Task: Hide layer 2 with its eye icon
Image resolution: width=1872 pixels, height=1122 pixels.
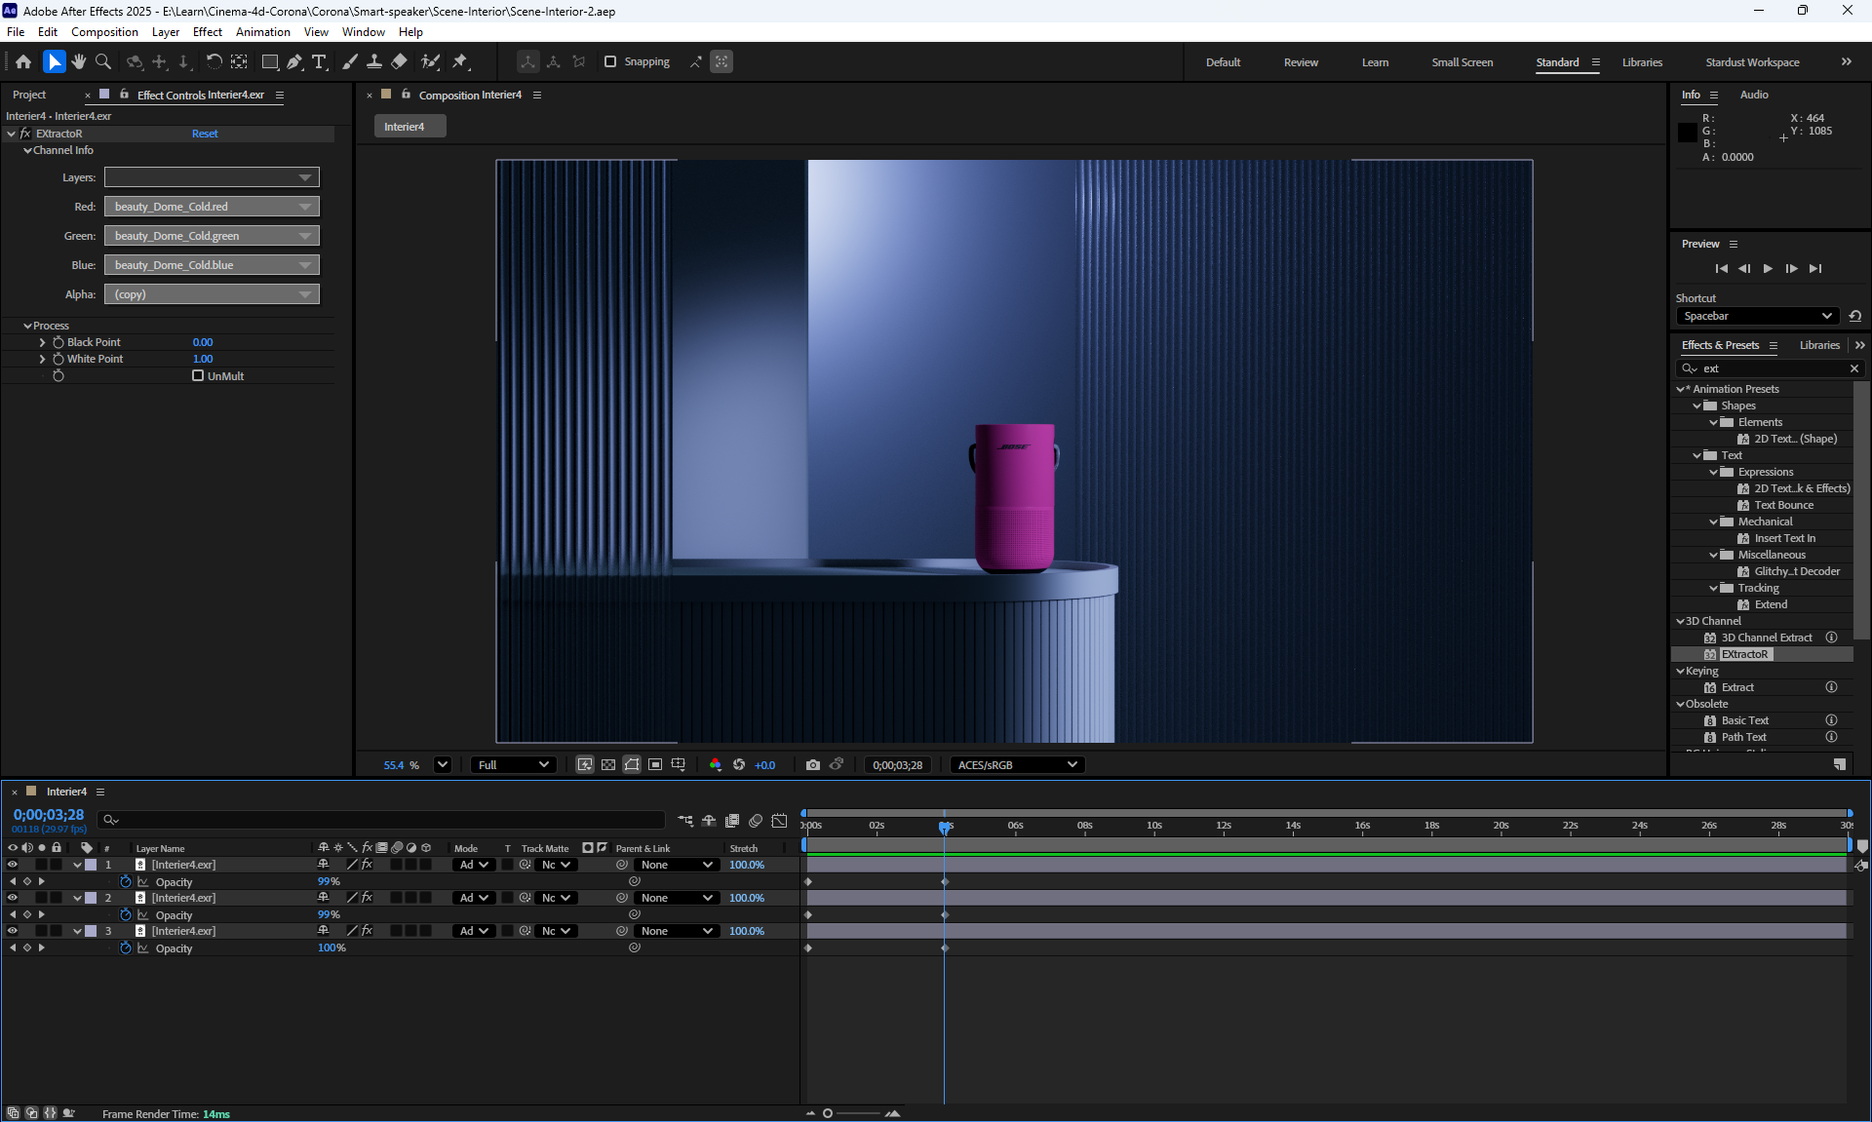Action: pyautogui.click(x=13, y=898)
